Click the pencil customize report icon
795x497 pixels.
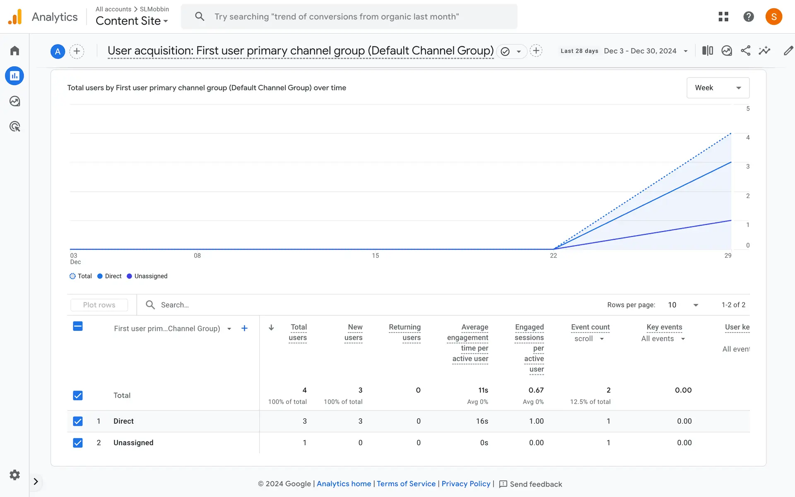[788, 51]
